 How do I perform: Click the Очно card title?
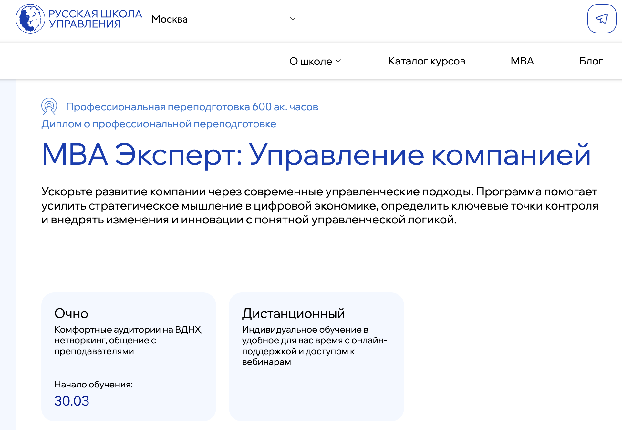(x=71, y=313)
